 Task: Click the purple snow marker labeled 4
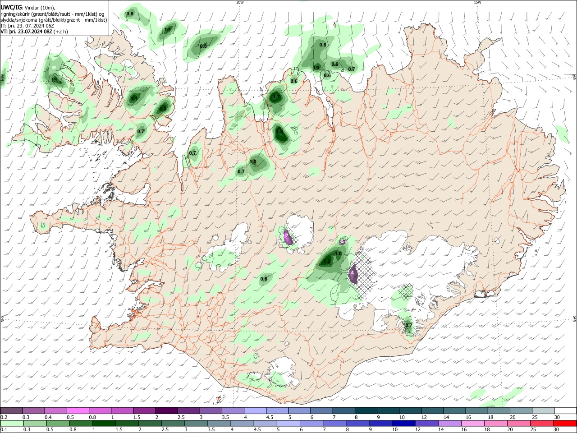[x=353, y=273]
